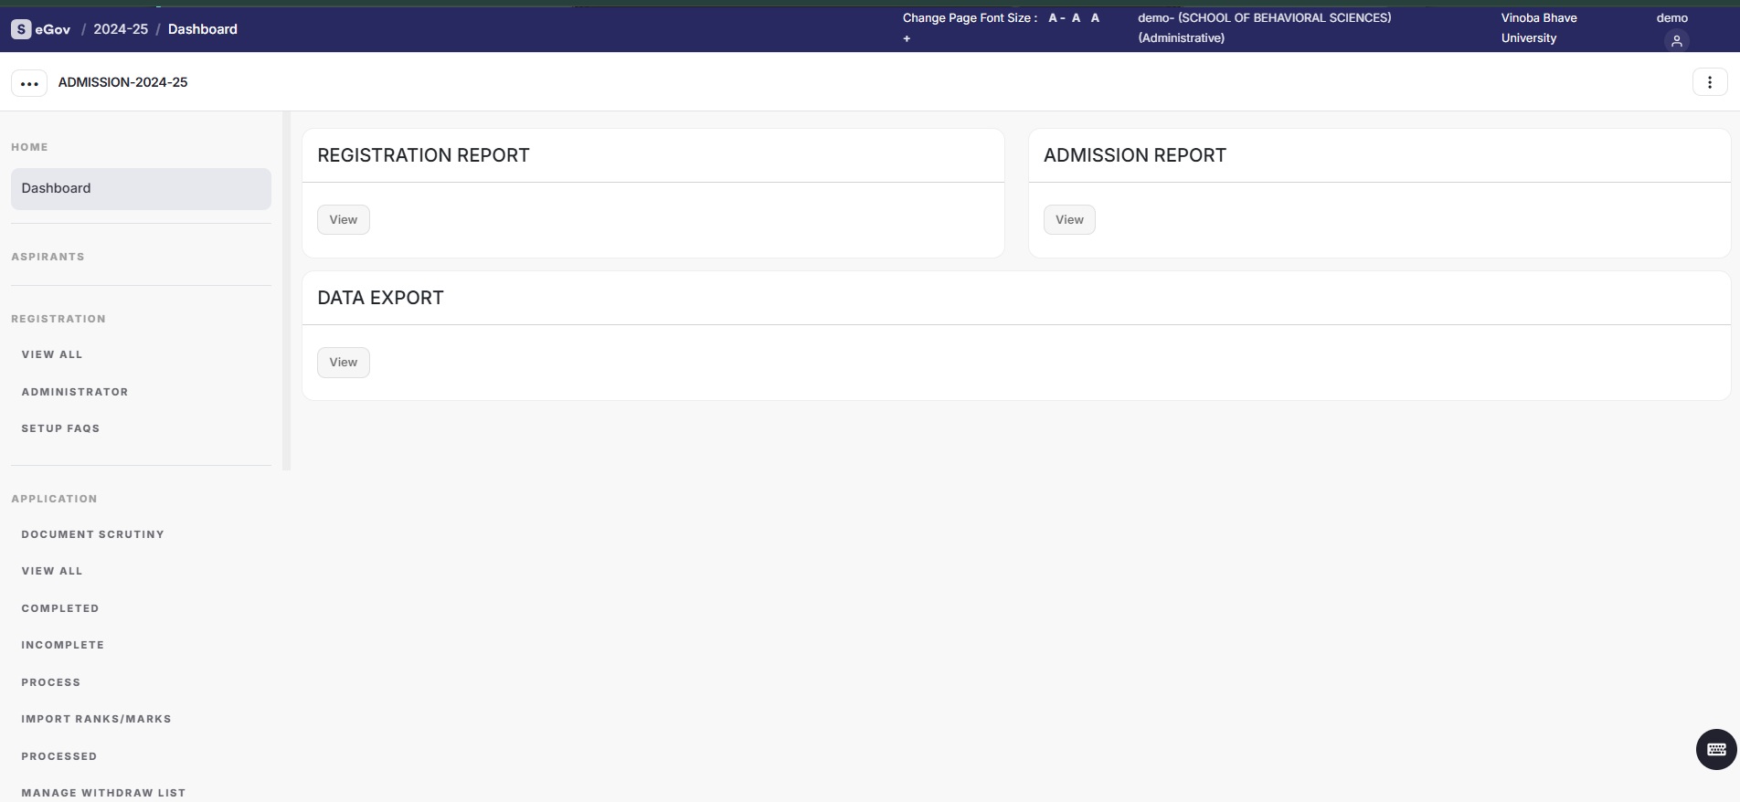Open Setup FAQs in sidebar
Screen dimensions: 1740x802
coord(61,428)
